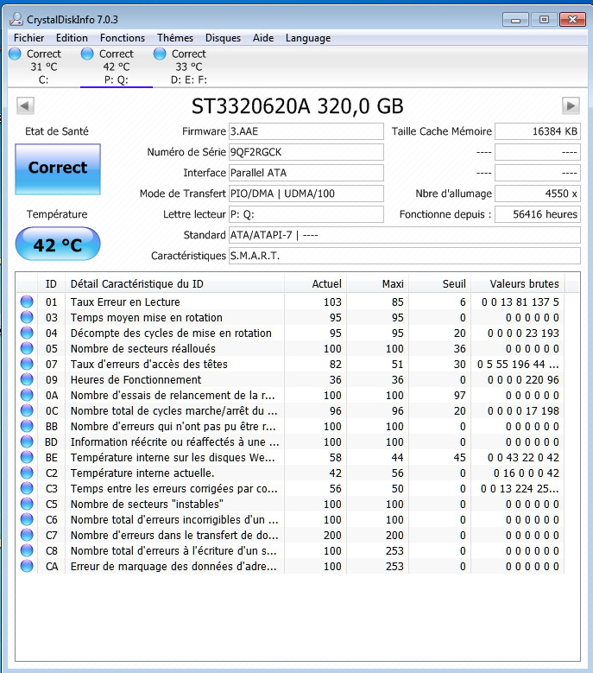Open the Aide menu
The width and height of the screenshot is (593, 673).
pos(263,38)
